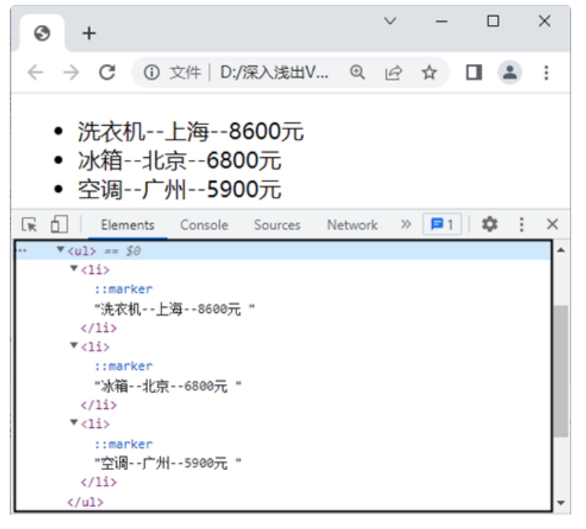Bookmark this page with star icon
This screenshot has width=586, height=529.
click(x=429, y=73)
